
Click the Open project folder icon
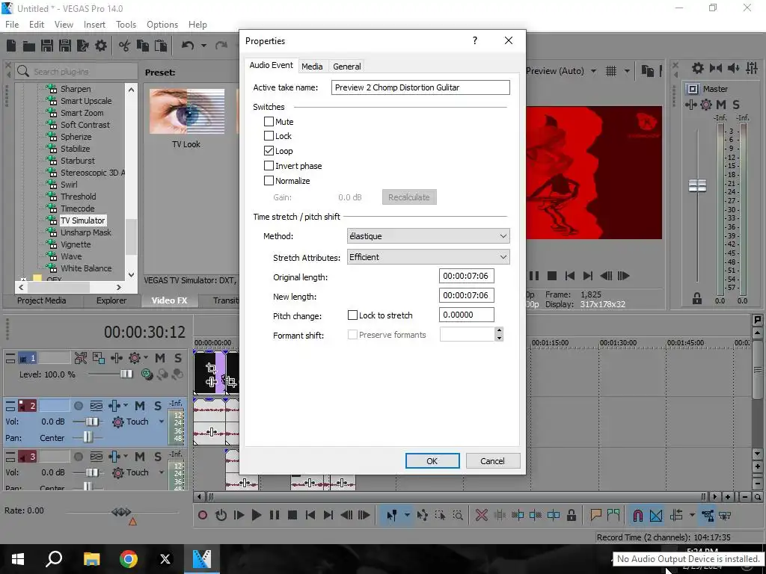click(29, 46)
